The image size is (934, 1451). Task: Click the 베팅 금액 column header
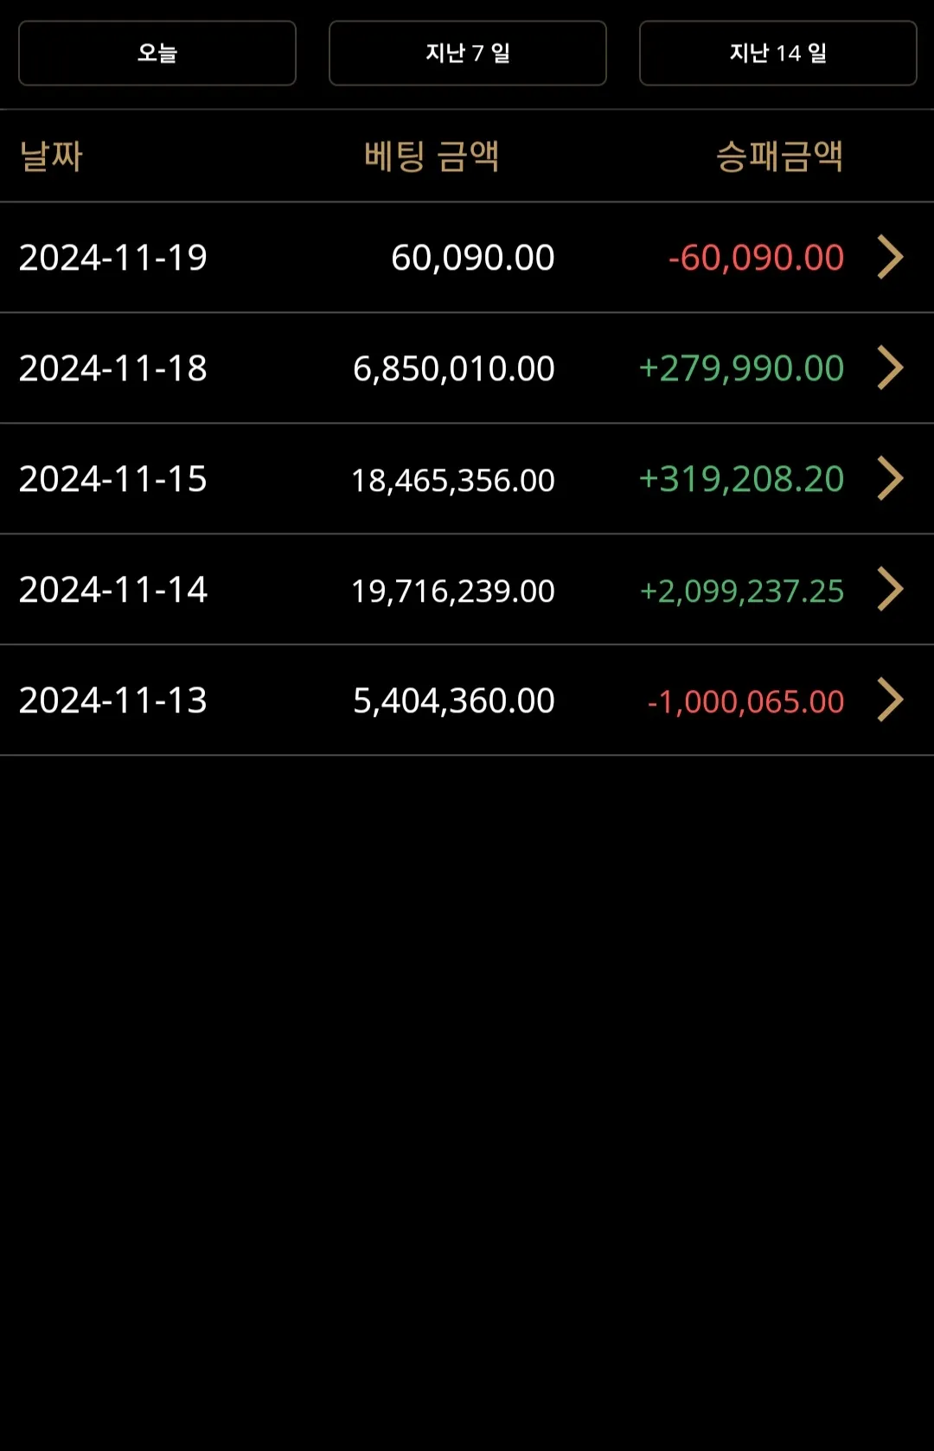pyautogui.click(x=432, y=157)
